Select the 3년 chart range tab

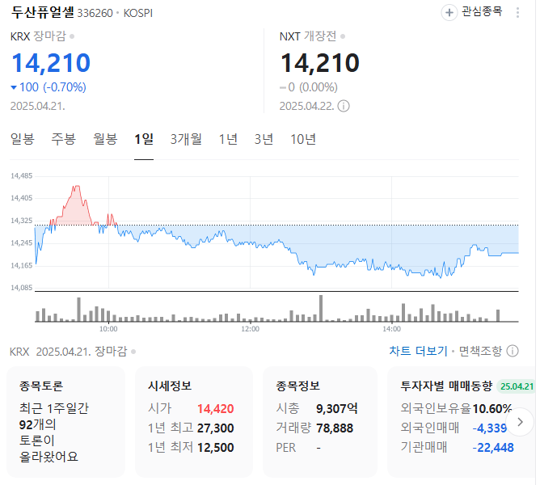(264, 139)
